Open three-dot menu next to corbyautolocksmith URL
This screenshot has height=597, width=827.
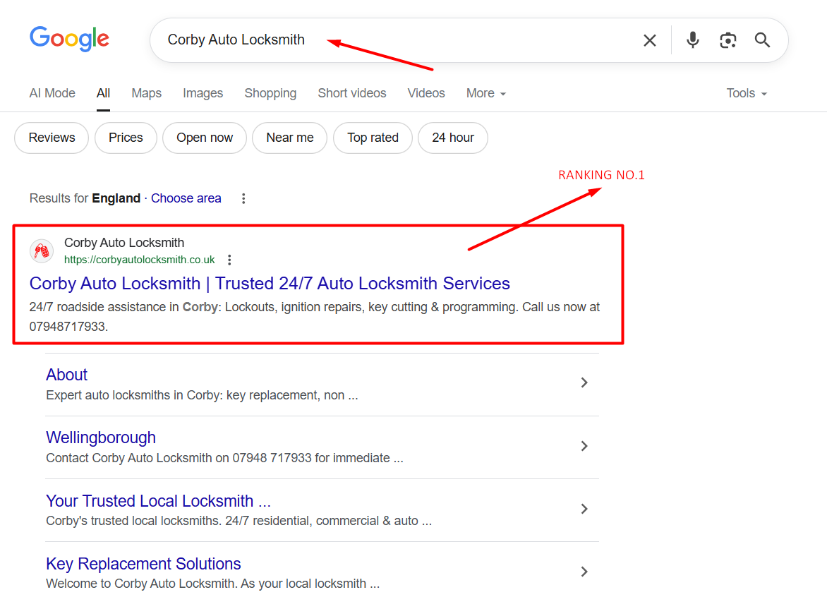[x=229, y=260]
